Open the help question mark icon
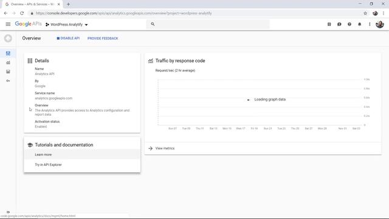The height and width of the screenshot is (219, 389). tap(349, 24)
